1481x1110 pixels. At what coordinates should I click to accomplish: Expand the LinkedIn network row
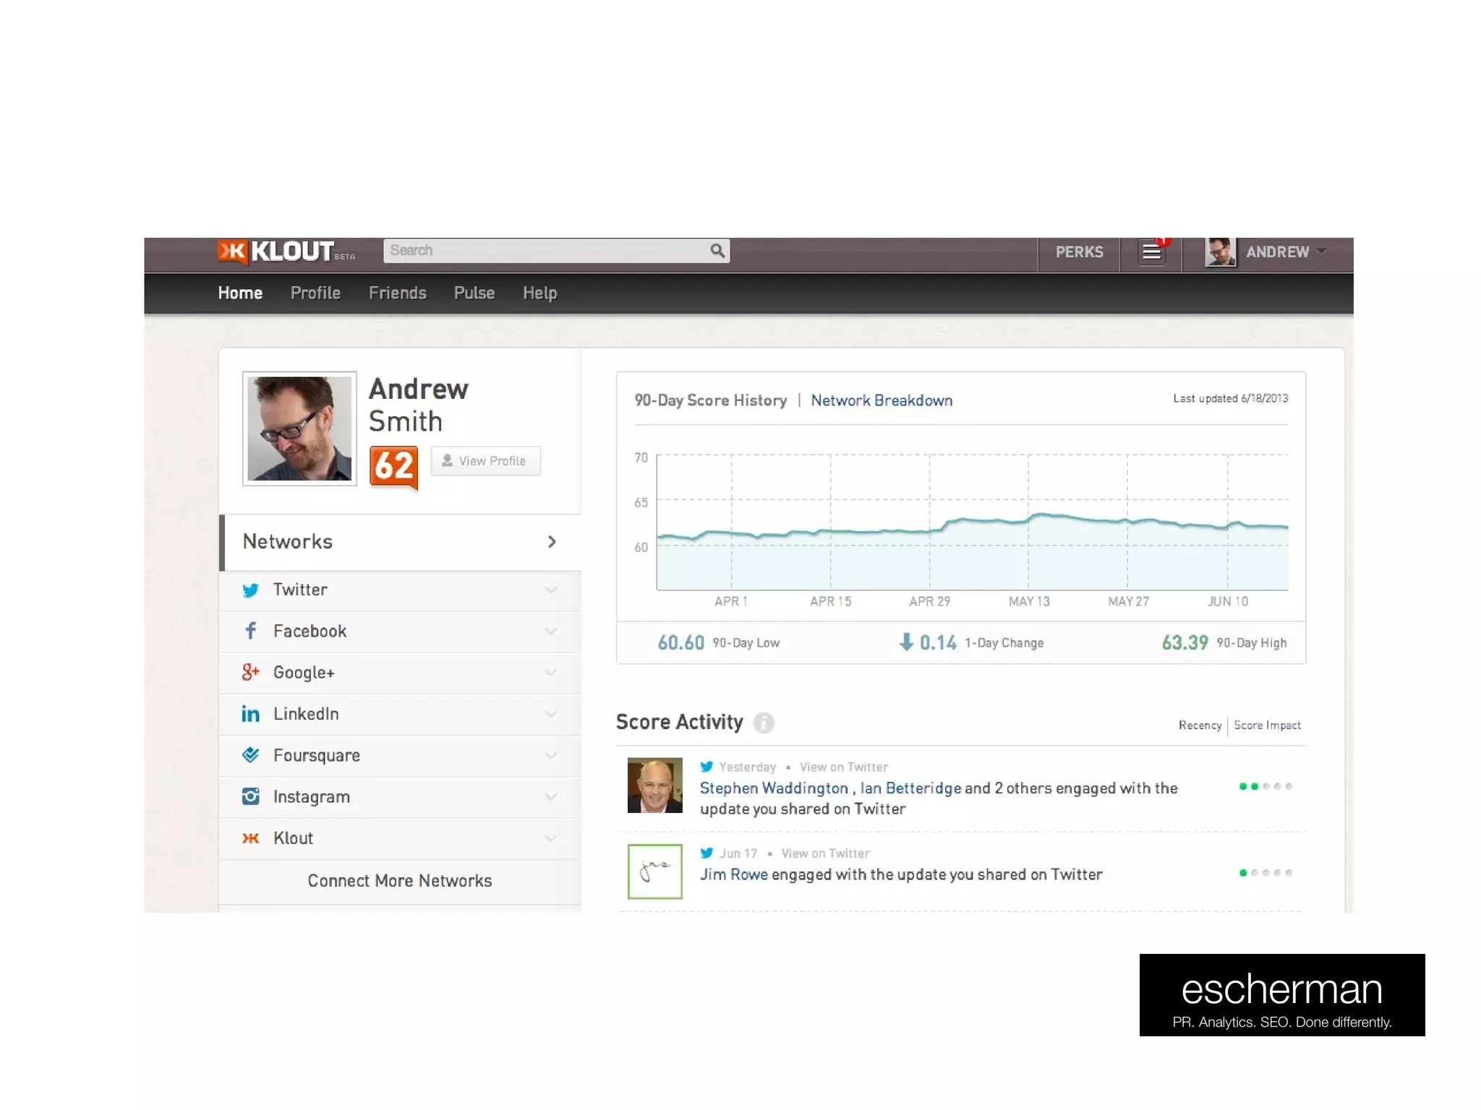click(x=551, y=714)
